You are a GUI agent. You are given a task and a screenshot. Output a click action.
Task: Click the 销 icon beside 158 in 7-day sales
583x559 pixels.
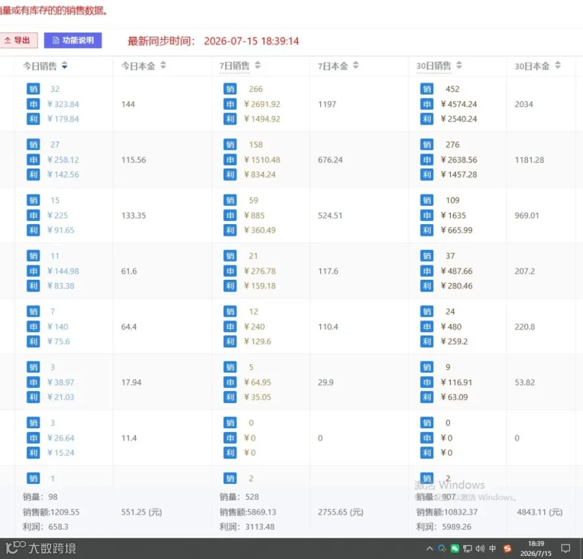(x=230, y=144)
